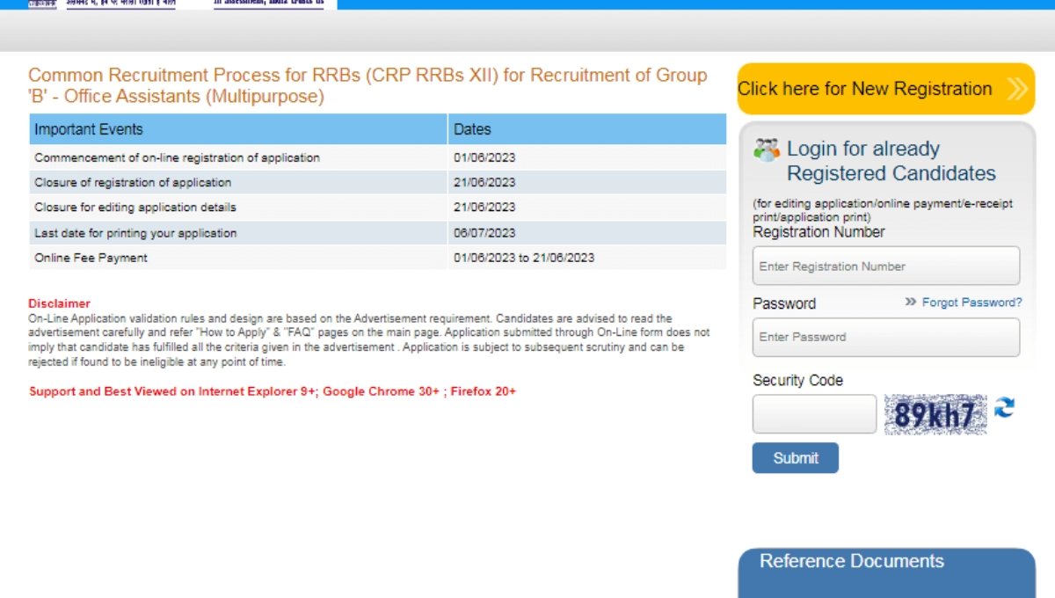Click the double chevron on New Registration
This screenshot has height=598, width=1055.
(1017, 89)
